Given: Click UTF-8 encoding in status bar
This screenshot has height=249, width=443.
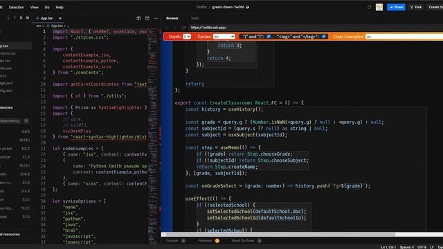Looking at the screenshot, I should click(422, 247).
